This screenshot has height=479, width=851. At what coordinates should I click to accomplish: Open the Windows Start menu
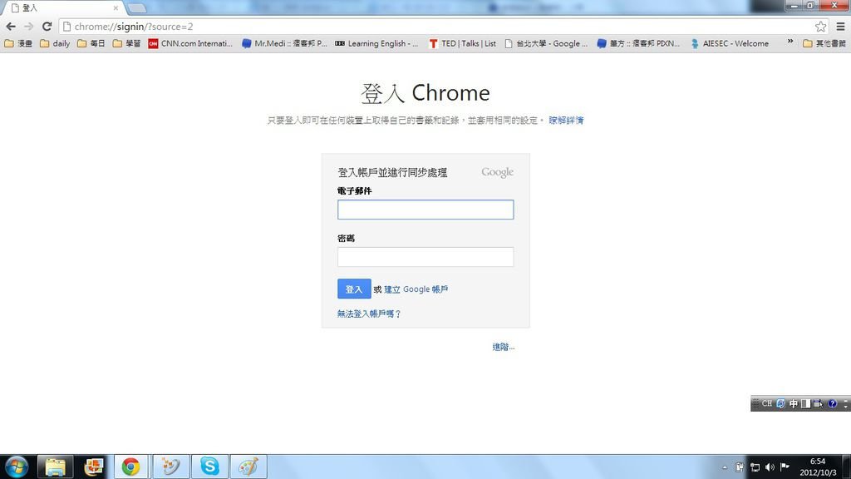click(17, 467)
